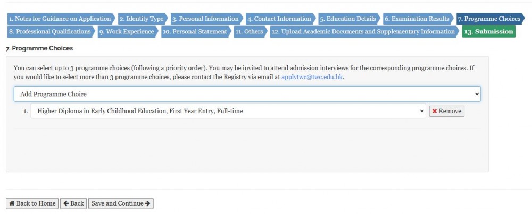532x214 pixels.
Task: Go back with the Back button
Action: (73, 203)
